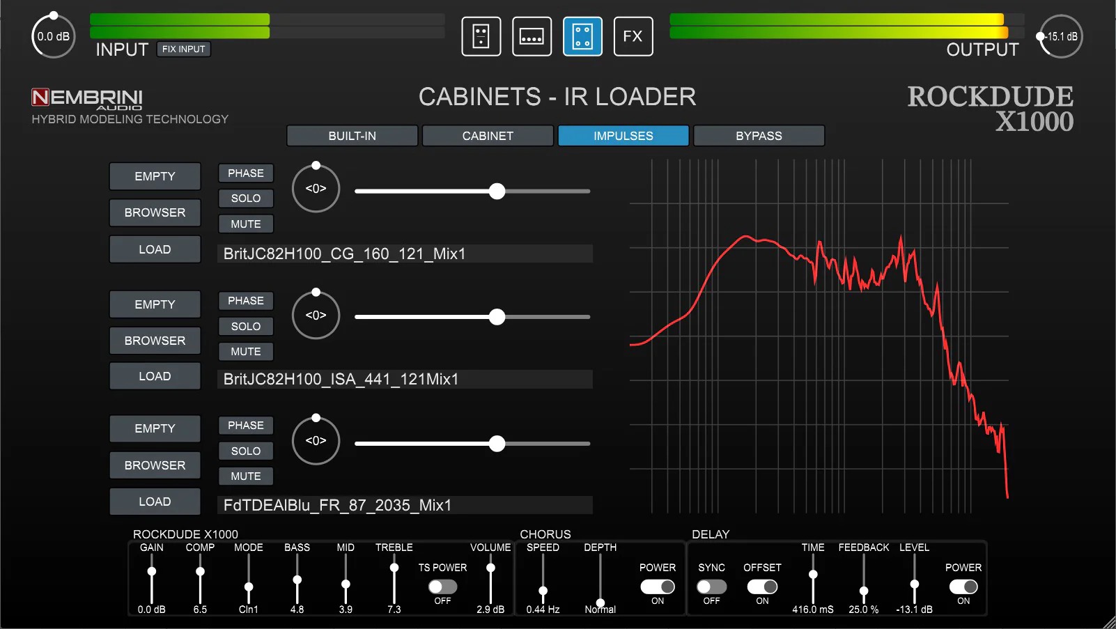Switch to the BUILT-IN tab
The width and height of the screenshot is (1116, 629).
pyautogui.click(x=352, y=136)
